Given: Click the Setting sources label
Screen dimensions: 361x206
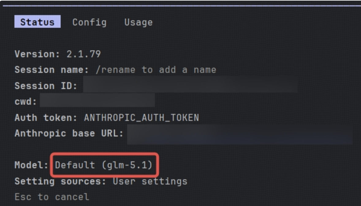Looking at the screenshot, I should (x=60, y=181).
